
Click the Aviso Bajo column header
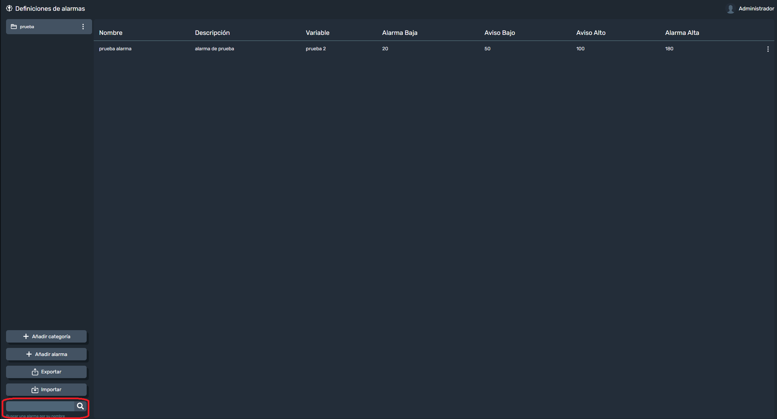pyautogui.click(x=500, y=33)
